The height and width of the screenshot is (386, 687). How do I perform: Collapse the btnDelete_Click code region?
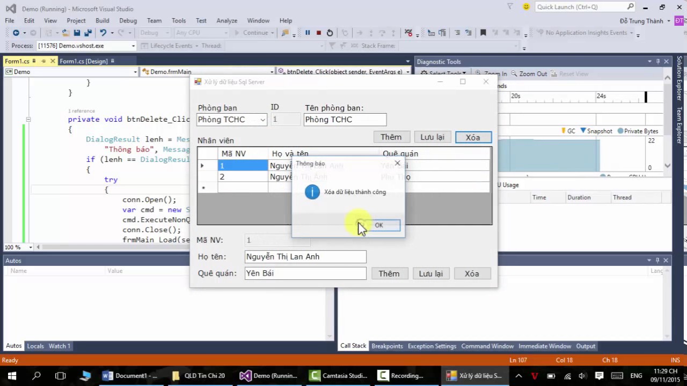tap(28, 120)
